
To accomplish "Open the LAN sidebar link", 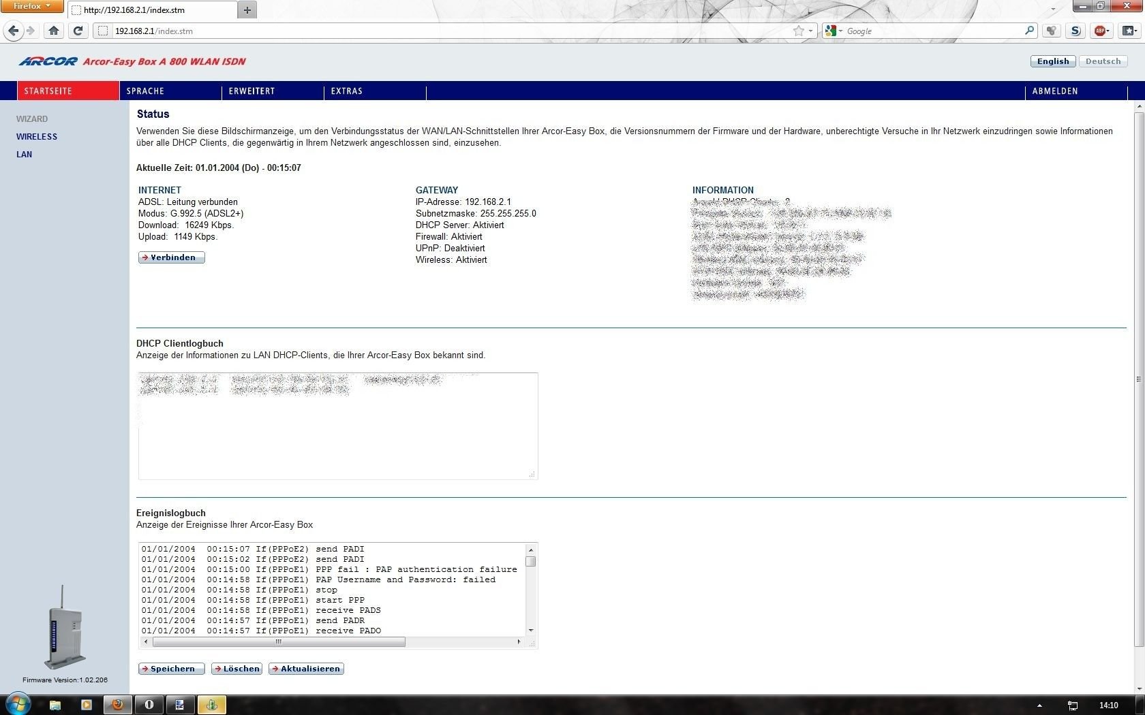I will pos(25,155).
